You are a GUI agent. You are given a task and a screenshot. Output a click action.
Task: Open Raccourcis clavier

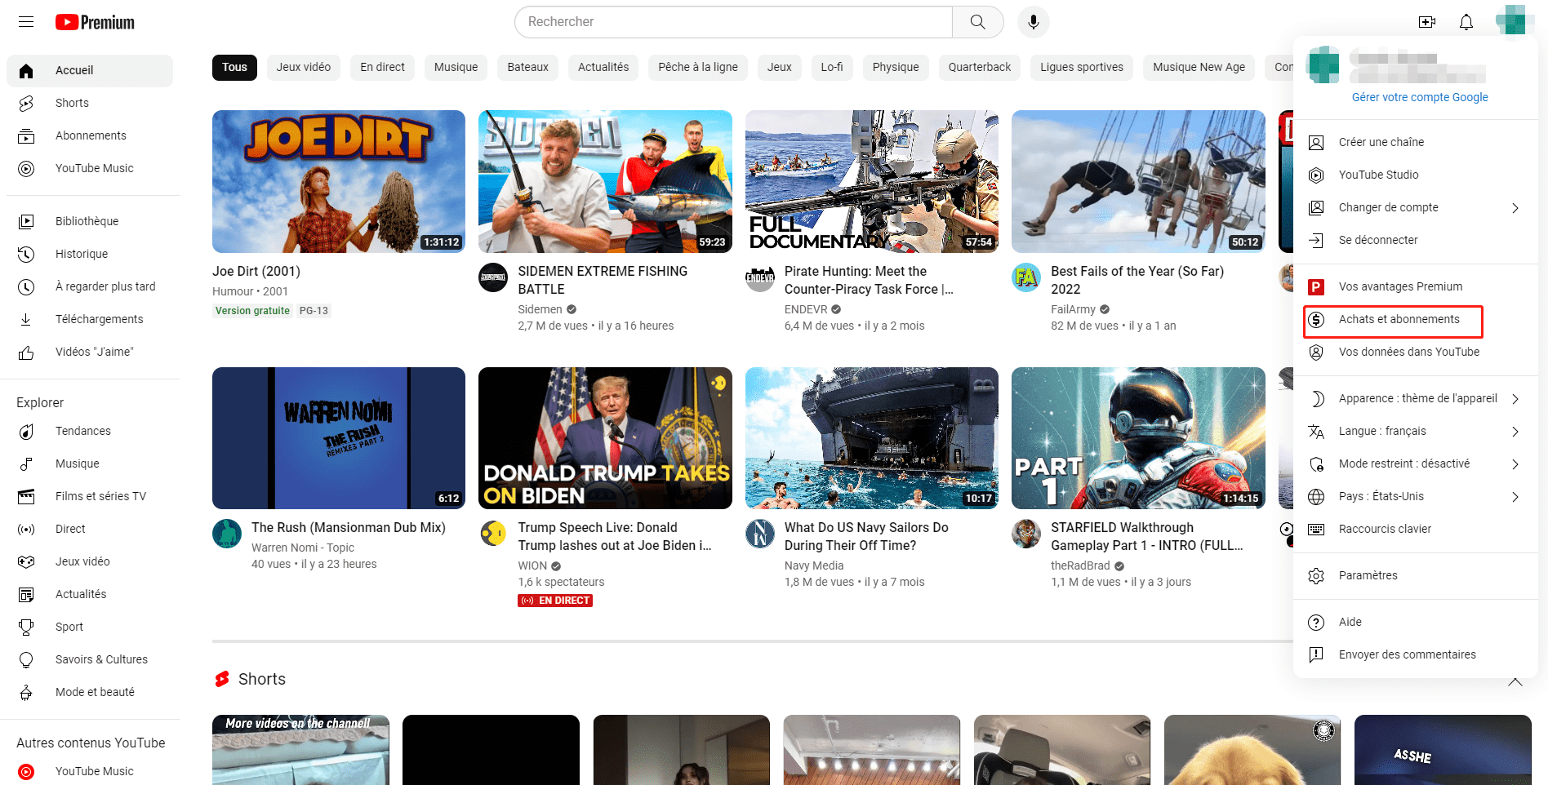[x=1416, y=529]
